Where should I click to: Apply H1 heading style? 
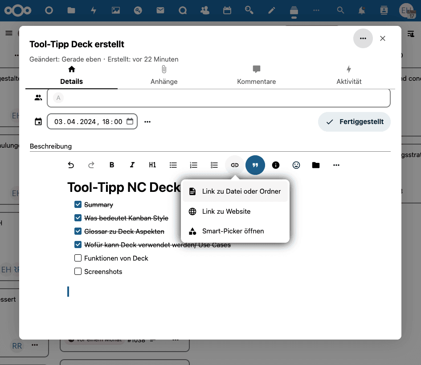coord(152,165)
